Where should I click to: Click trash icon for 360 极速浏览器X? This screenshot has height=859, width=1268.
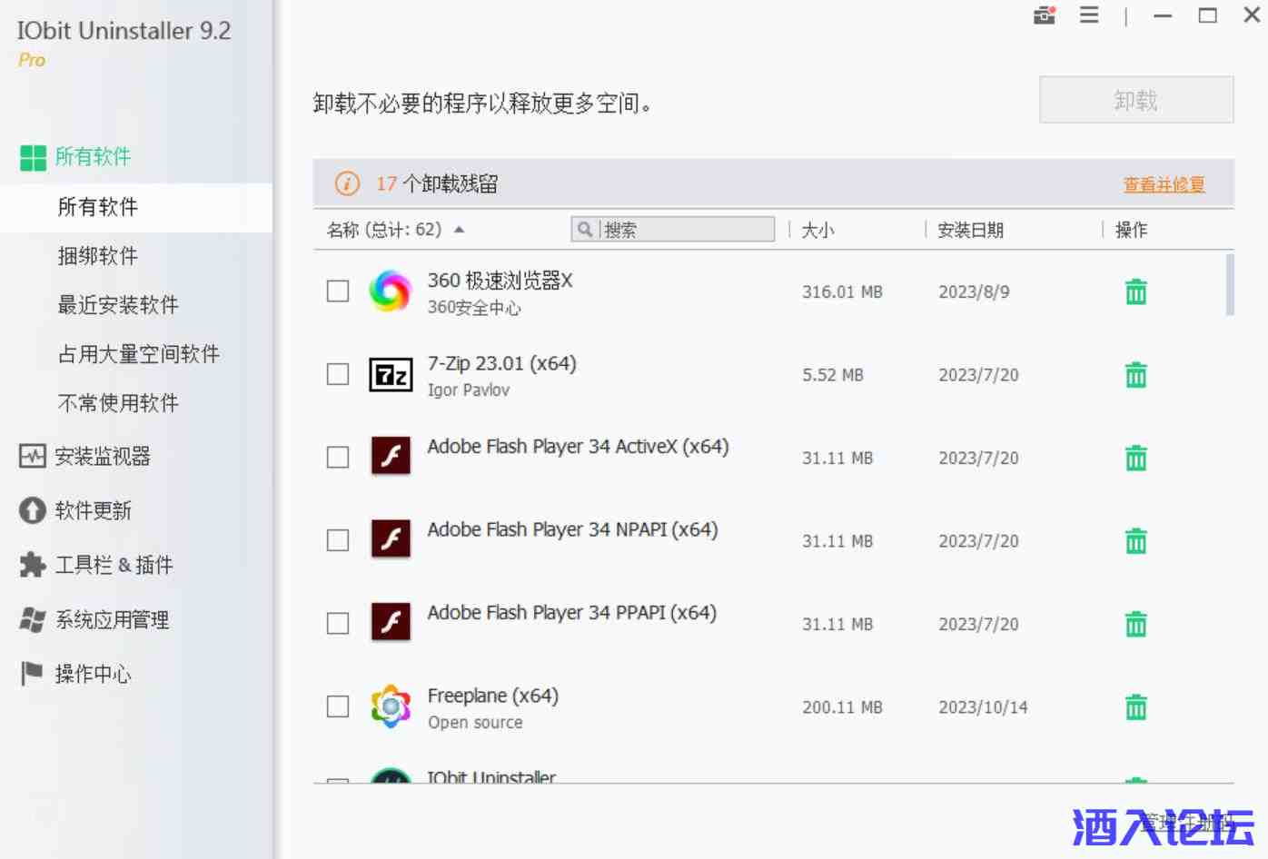click(x=1135, y=292)
